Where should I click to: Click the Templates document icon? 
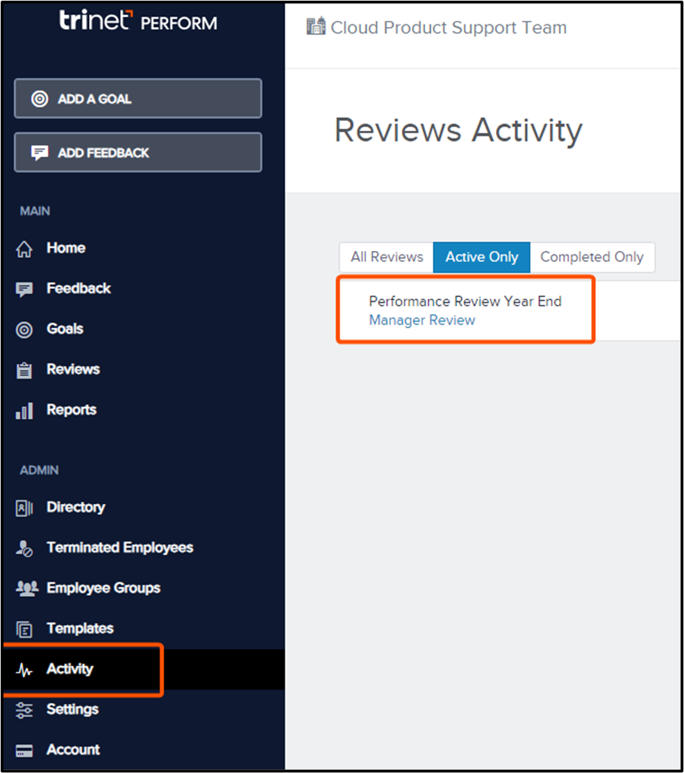(24, 630)
